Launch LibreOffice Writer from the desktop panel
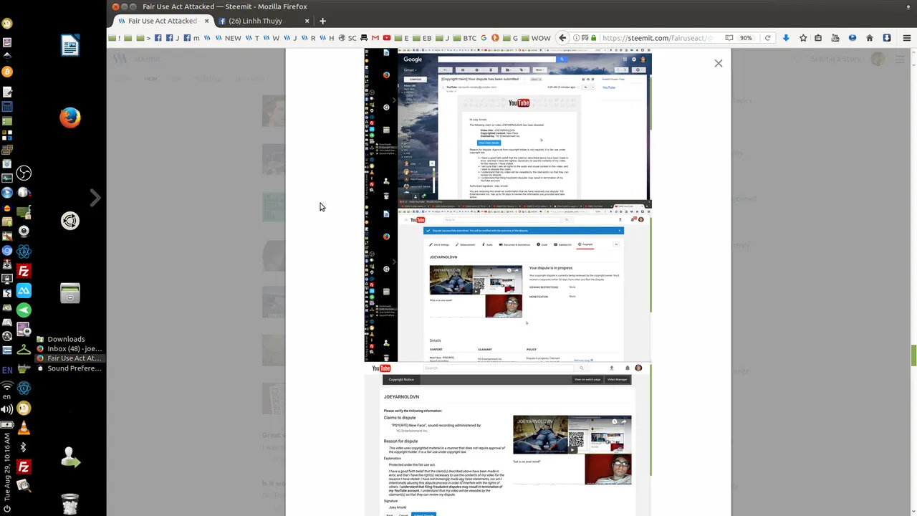Image resolution: width=917 pixels, height=516 pixels. coord(70,46)
